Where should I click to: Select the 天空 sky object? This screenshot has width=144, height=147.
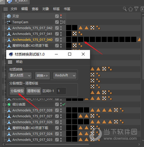pyautogui.click(x=16, y=16)
